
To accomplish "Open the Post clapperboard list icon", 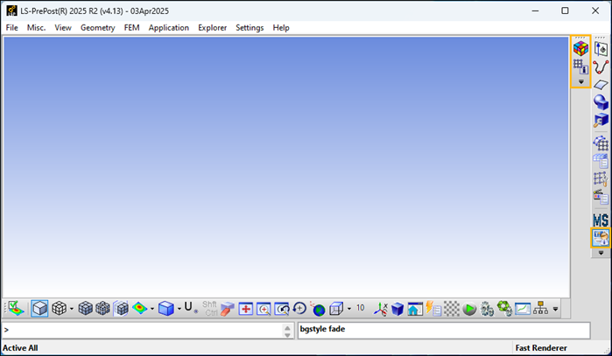I will tap(601, 197).
